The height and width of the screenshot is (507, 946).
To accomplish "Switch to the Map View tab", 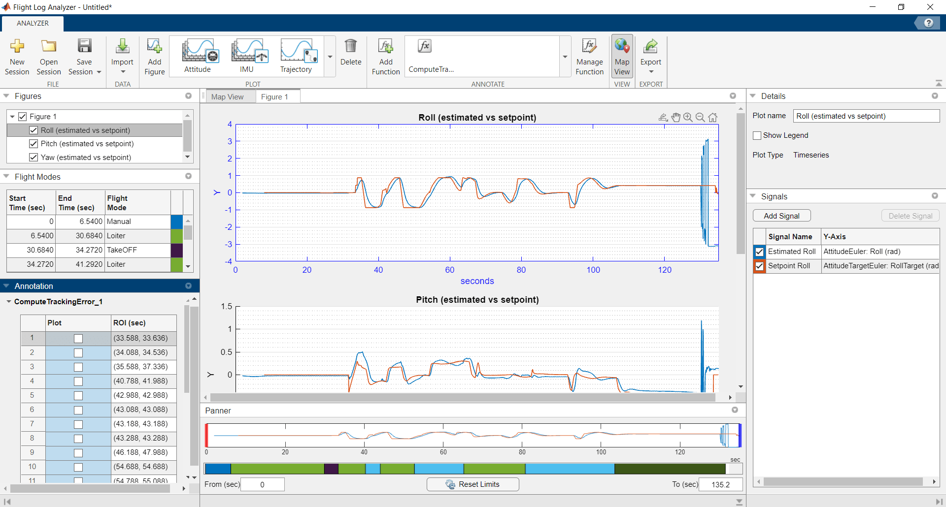I will (x=227, y=97).
